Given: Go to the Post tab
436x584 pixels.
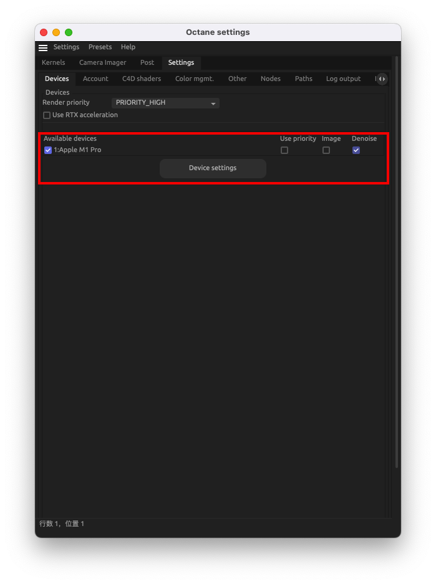Looking at the screenshot, I should tap(147, 63).
